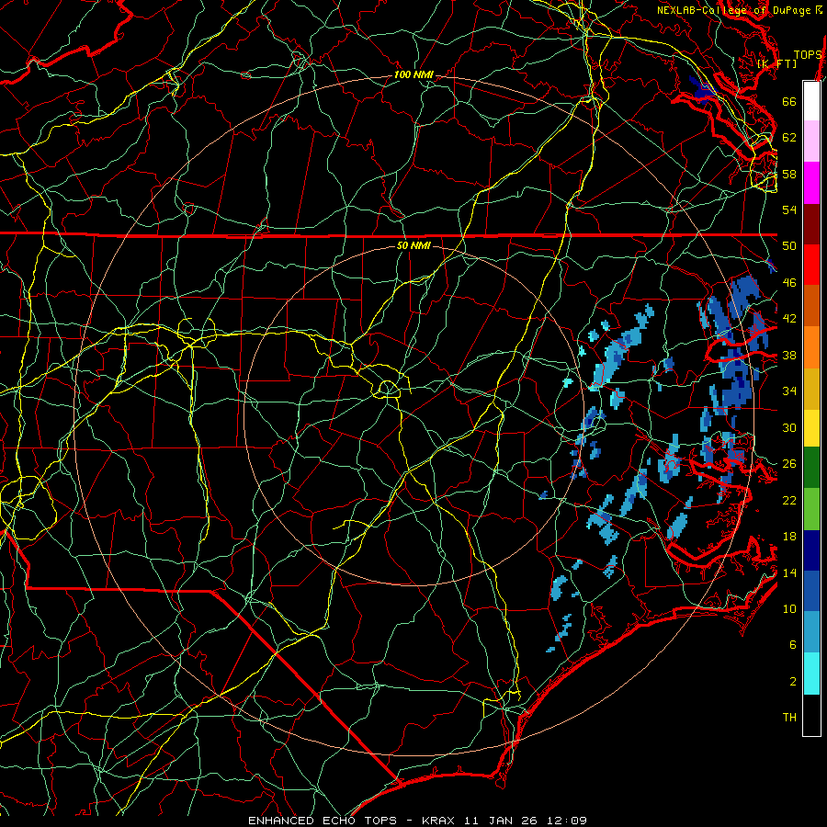This screenshot has width=827, height=827.
Task: Click the '[K FT]' units label
Action: coord(776,63)
